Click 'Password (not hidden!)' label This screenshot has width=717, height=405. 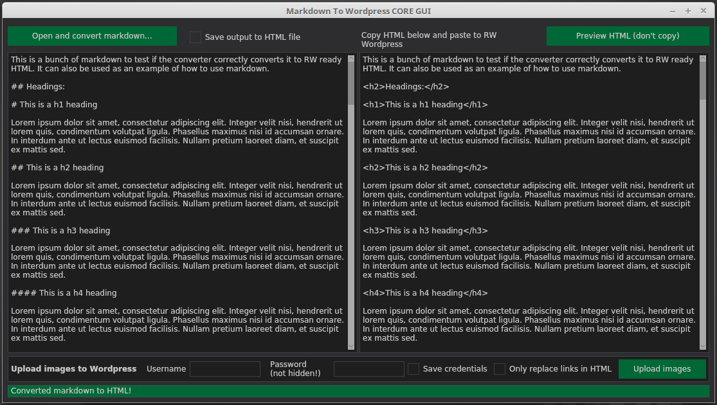(x=295, y=368)
